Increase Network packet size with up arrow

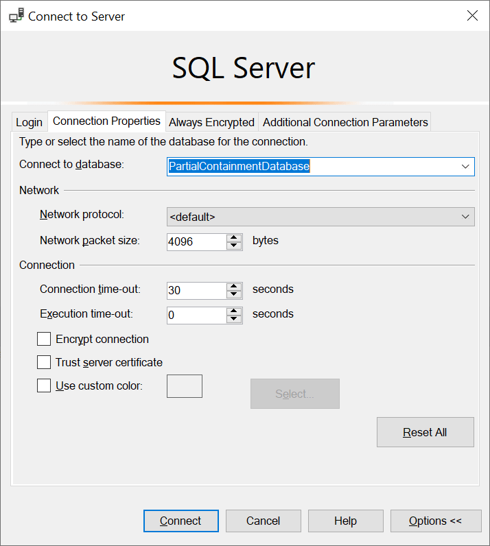pos(234,237)
